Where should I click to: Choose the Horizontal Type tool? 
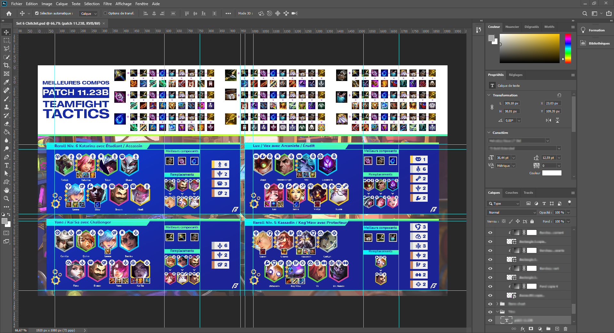(6, 165)
